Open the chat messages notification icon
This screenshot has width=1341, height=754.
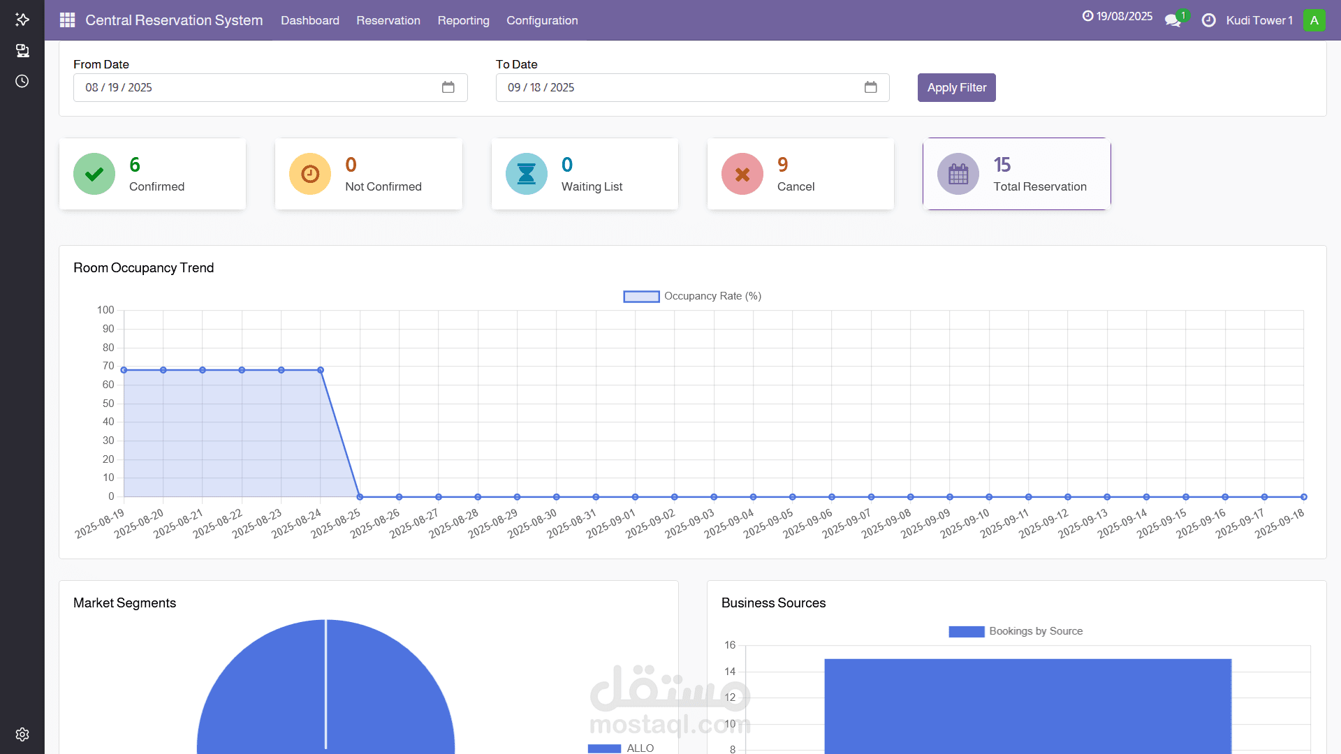1173,20
